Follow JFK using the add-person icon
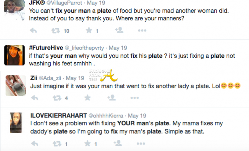Image resolution: width=249 pixels, height=151 pixels. (x=119, y=30)
